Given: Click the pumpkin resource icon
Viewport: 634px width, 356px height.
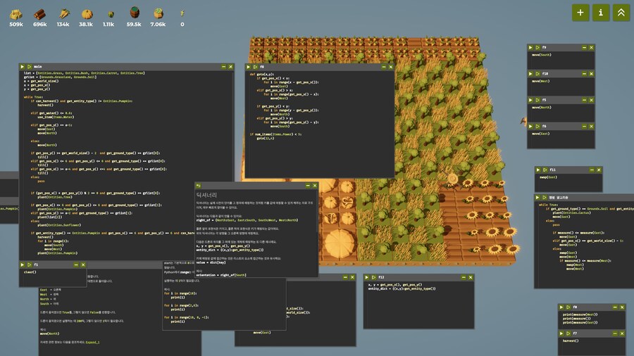Looking at the screenshot, I should 86,13.
